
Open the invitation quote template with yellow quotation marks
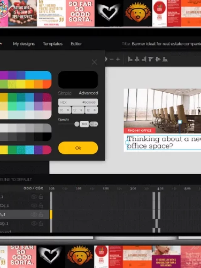51,13
